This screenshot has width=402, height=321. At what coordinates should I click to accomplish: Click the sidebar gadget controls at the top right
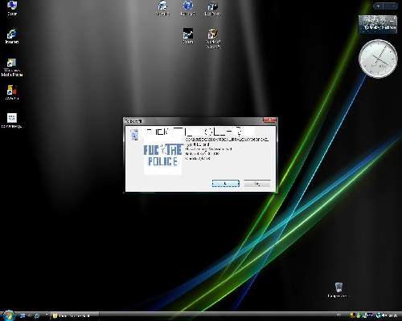tap(385, 6)
